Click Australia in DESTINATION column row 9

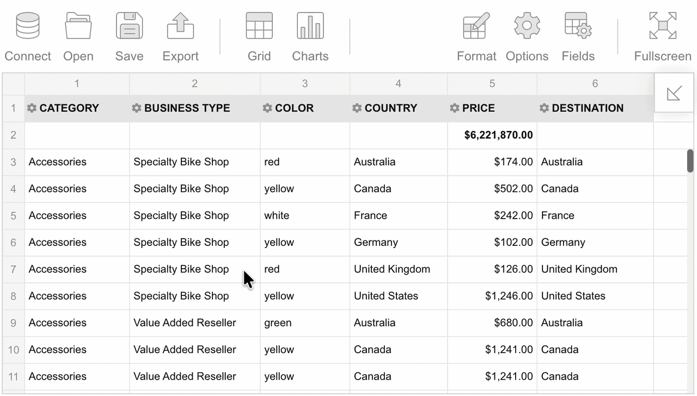(595, 323)
